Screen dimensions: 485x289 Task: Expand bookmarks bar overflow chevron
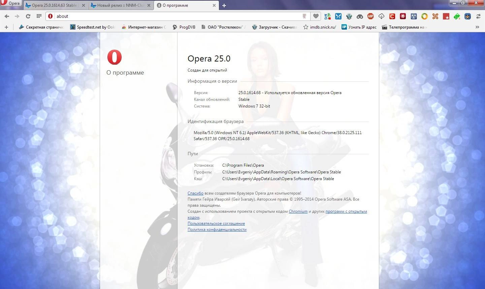[477, 27]
